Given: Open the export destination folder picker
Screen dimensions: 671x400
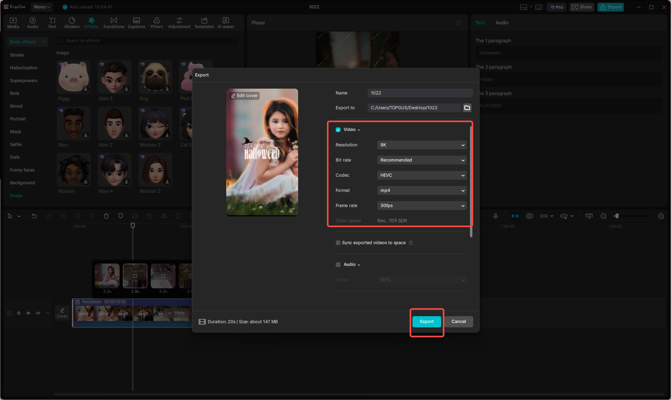Looking at the screenshot, I should coord(466,107).
